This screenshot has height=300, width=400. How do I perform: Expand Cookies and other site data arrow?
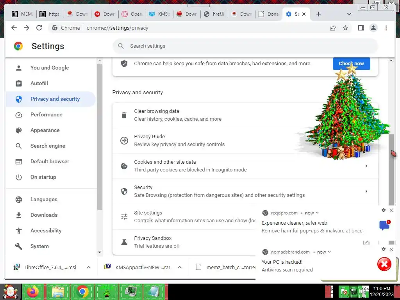[366, 166]
